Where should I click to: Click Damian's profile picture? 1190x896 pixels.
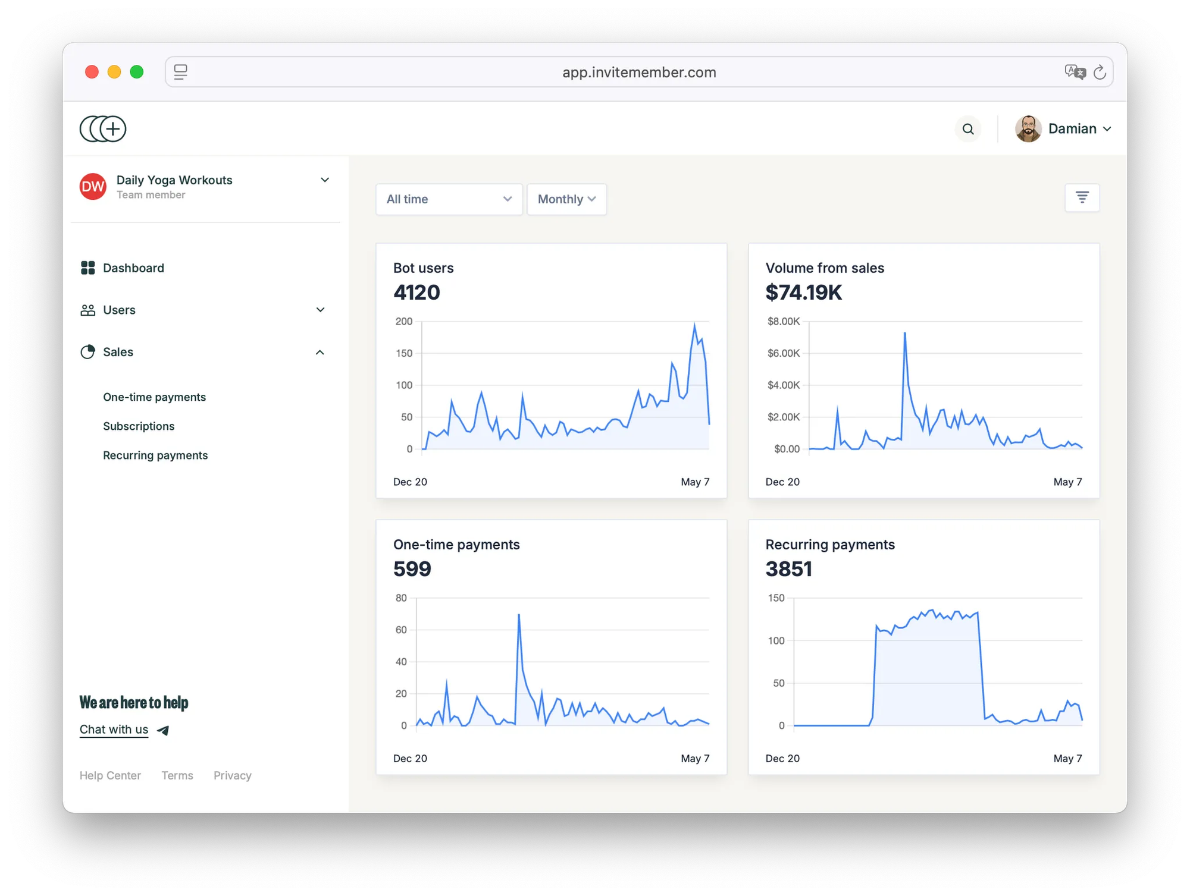[x=1028, y=129]
